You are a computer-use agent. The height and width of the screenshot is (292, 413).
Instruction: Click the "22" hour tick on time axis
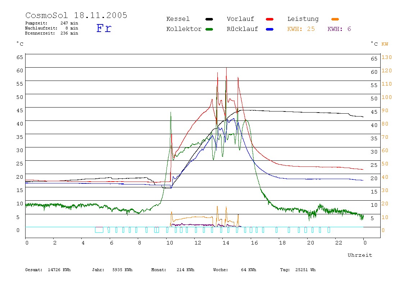(x=339, y=243)
